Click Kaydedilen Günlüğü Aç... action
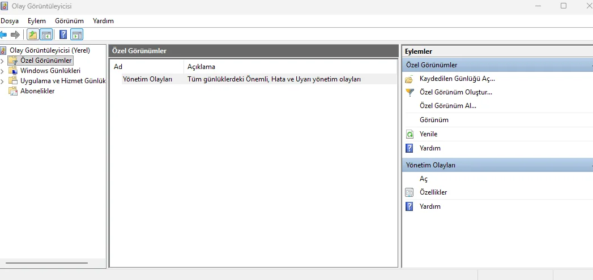Image resolution: width=593 pixels, height=280 pixels. click(457, 79)
